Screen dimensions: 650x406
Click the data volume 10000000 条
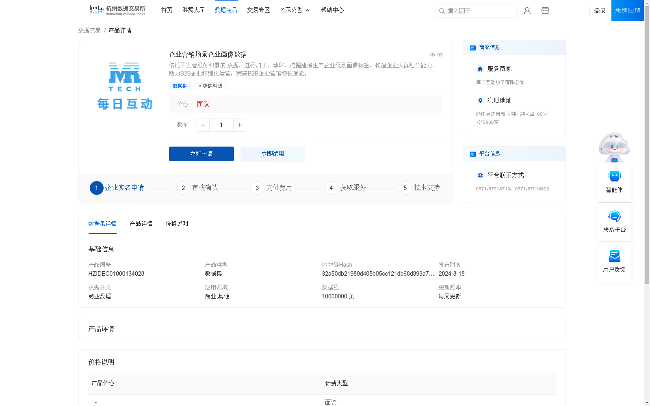click(x=338, y=296)
